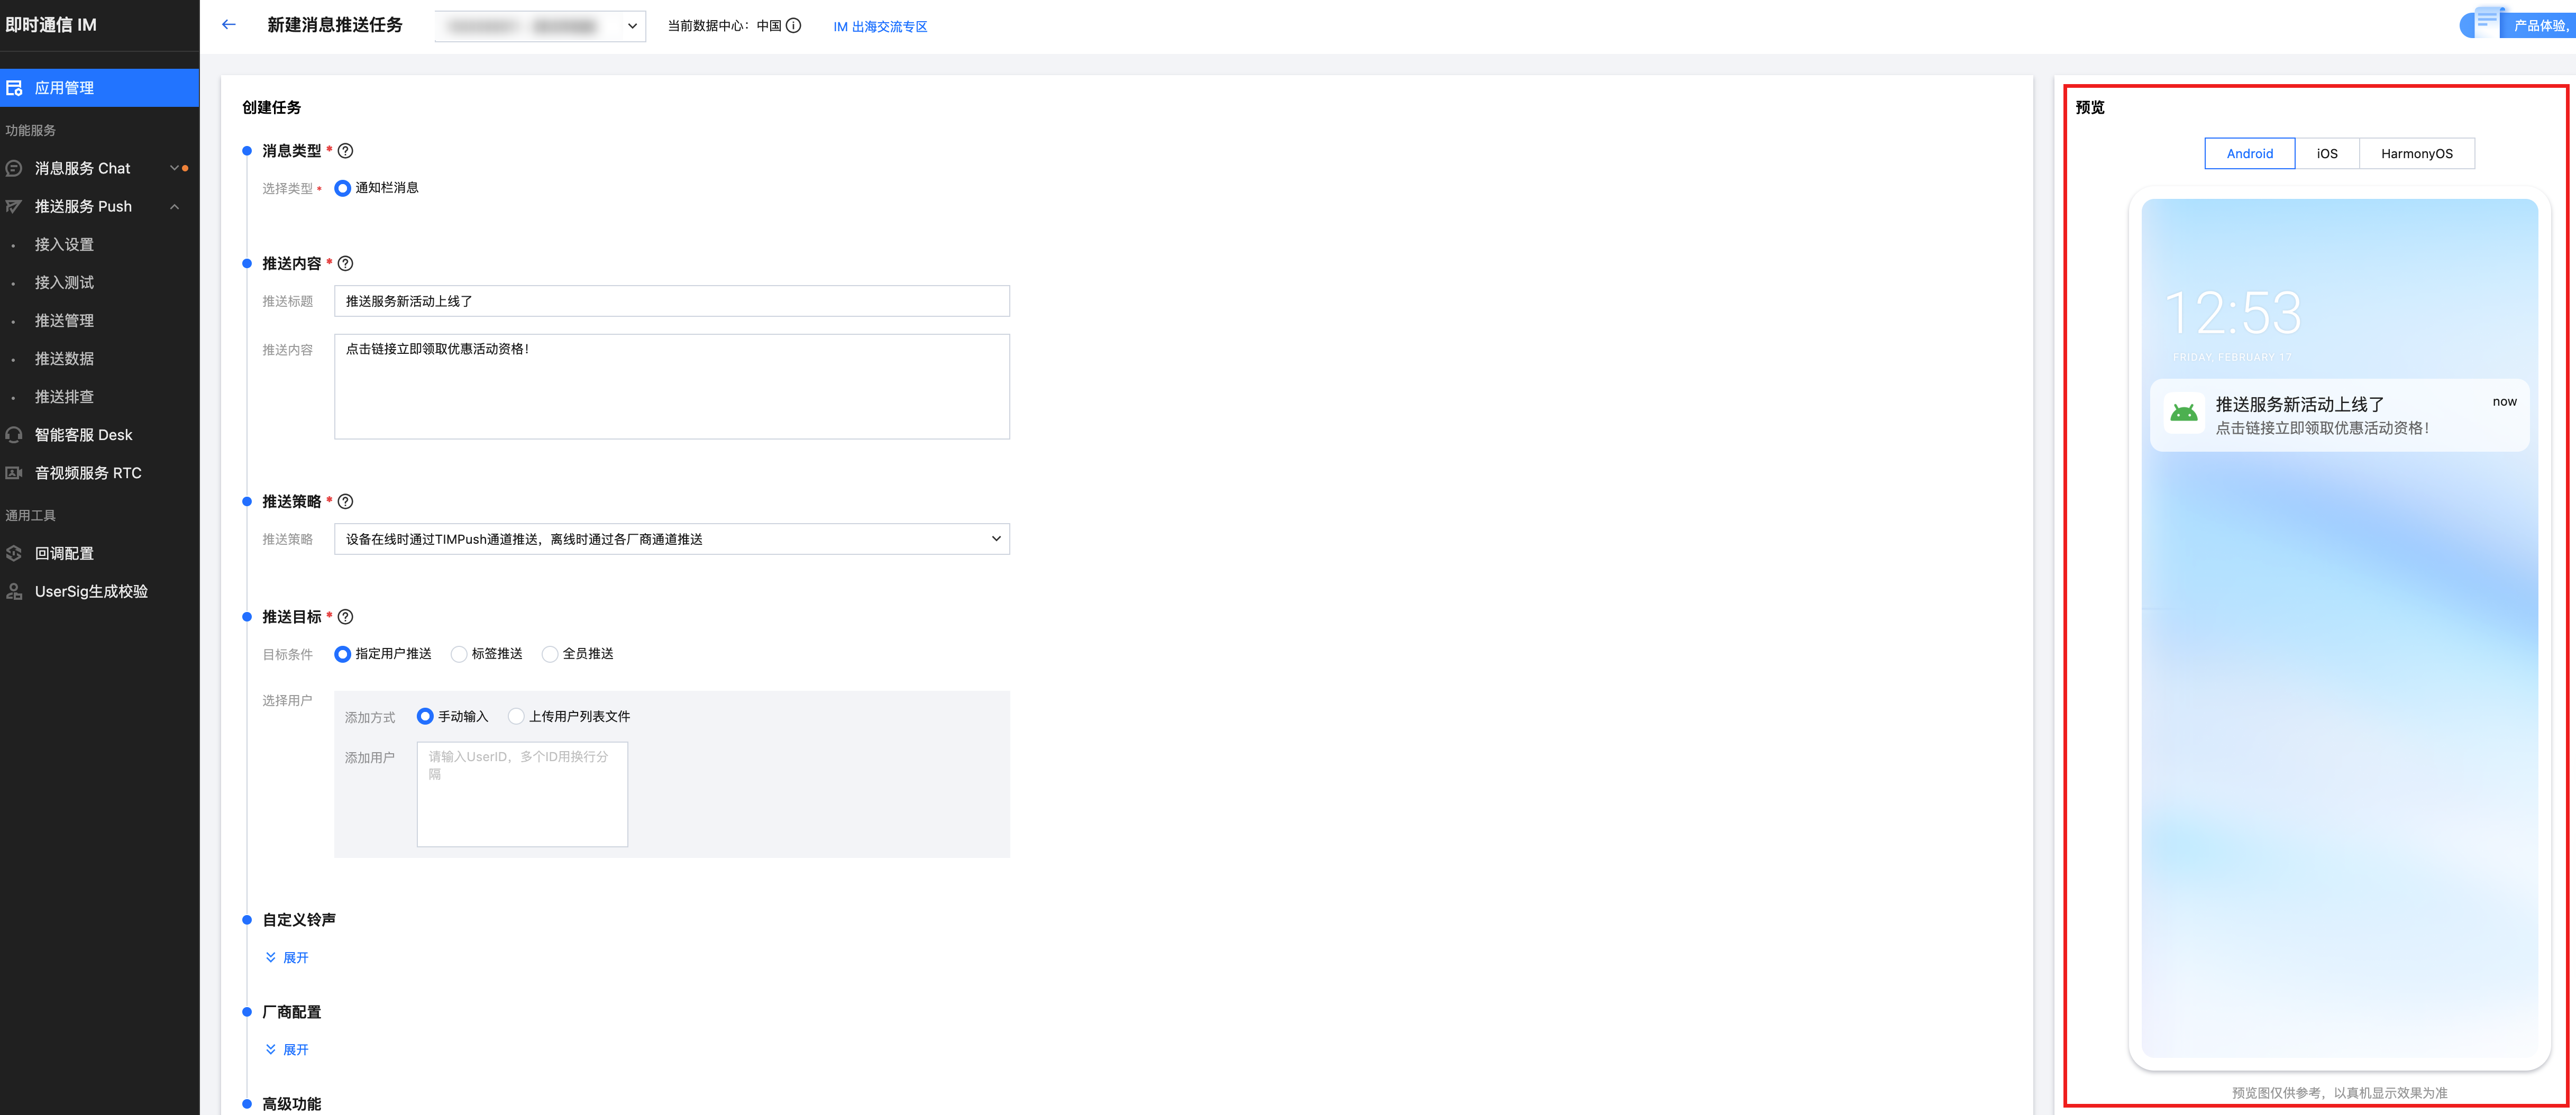Click help icon beside 推送策略
This screenshot has width=2576, height=1115.
(x=346, y=502)
